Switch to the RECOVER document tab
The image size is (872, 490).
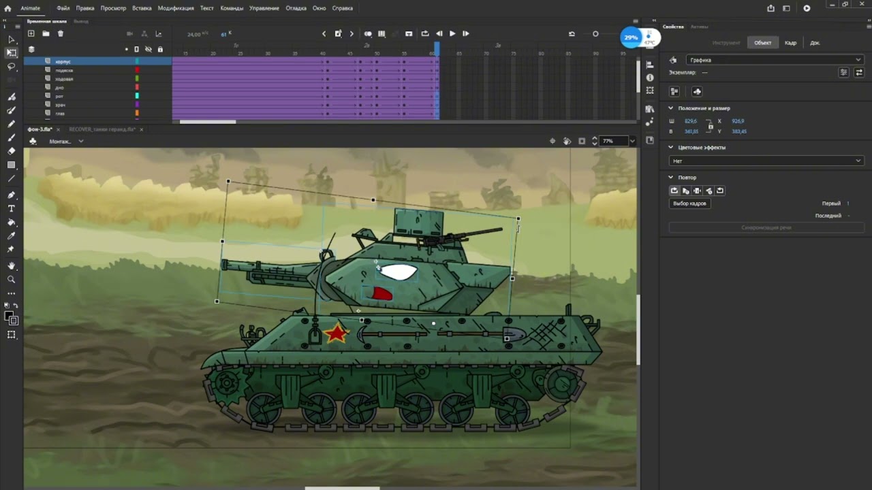102,129
